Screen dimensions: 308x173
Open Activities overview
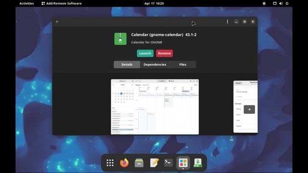[26, 3]
